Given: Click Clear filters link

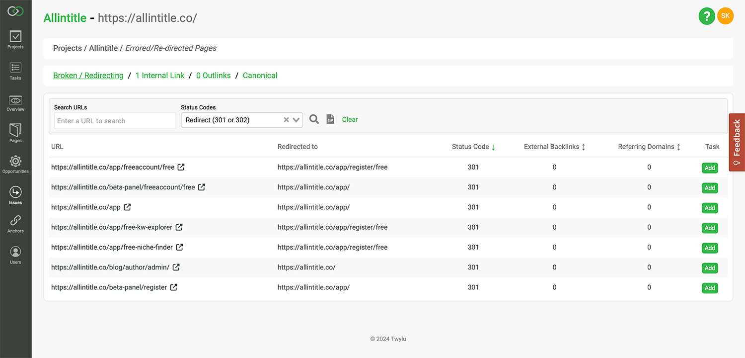Looking at the screenshot, I should pyautogui.click(x=350, y=119).
